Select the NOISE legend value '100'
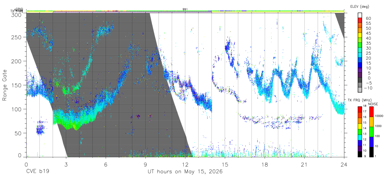 point(378,136)
